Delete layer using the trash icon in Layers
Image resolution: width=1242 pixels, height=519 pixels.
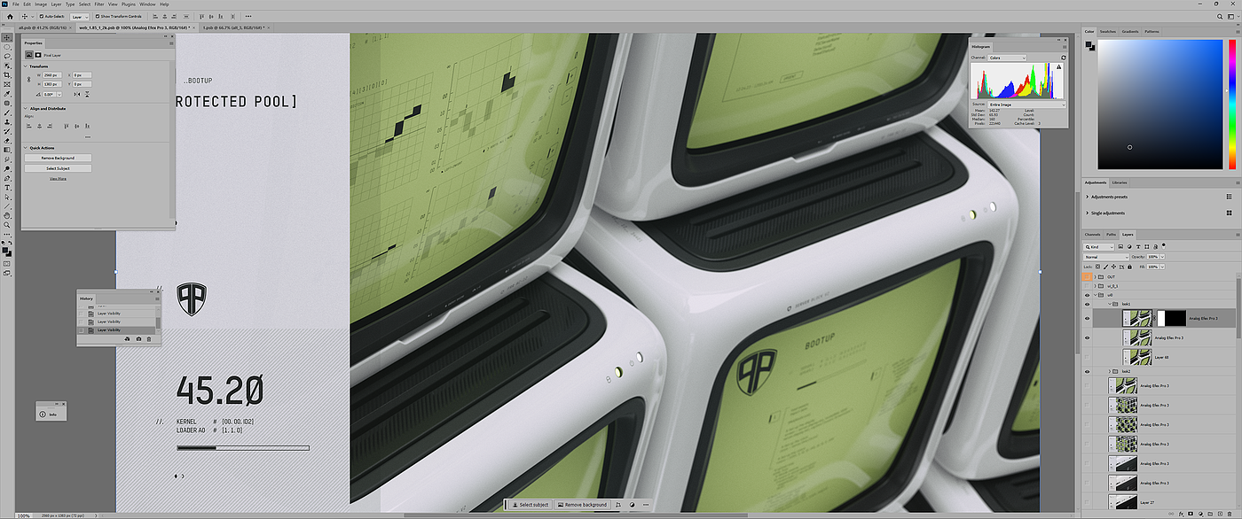1230,514
